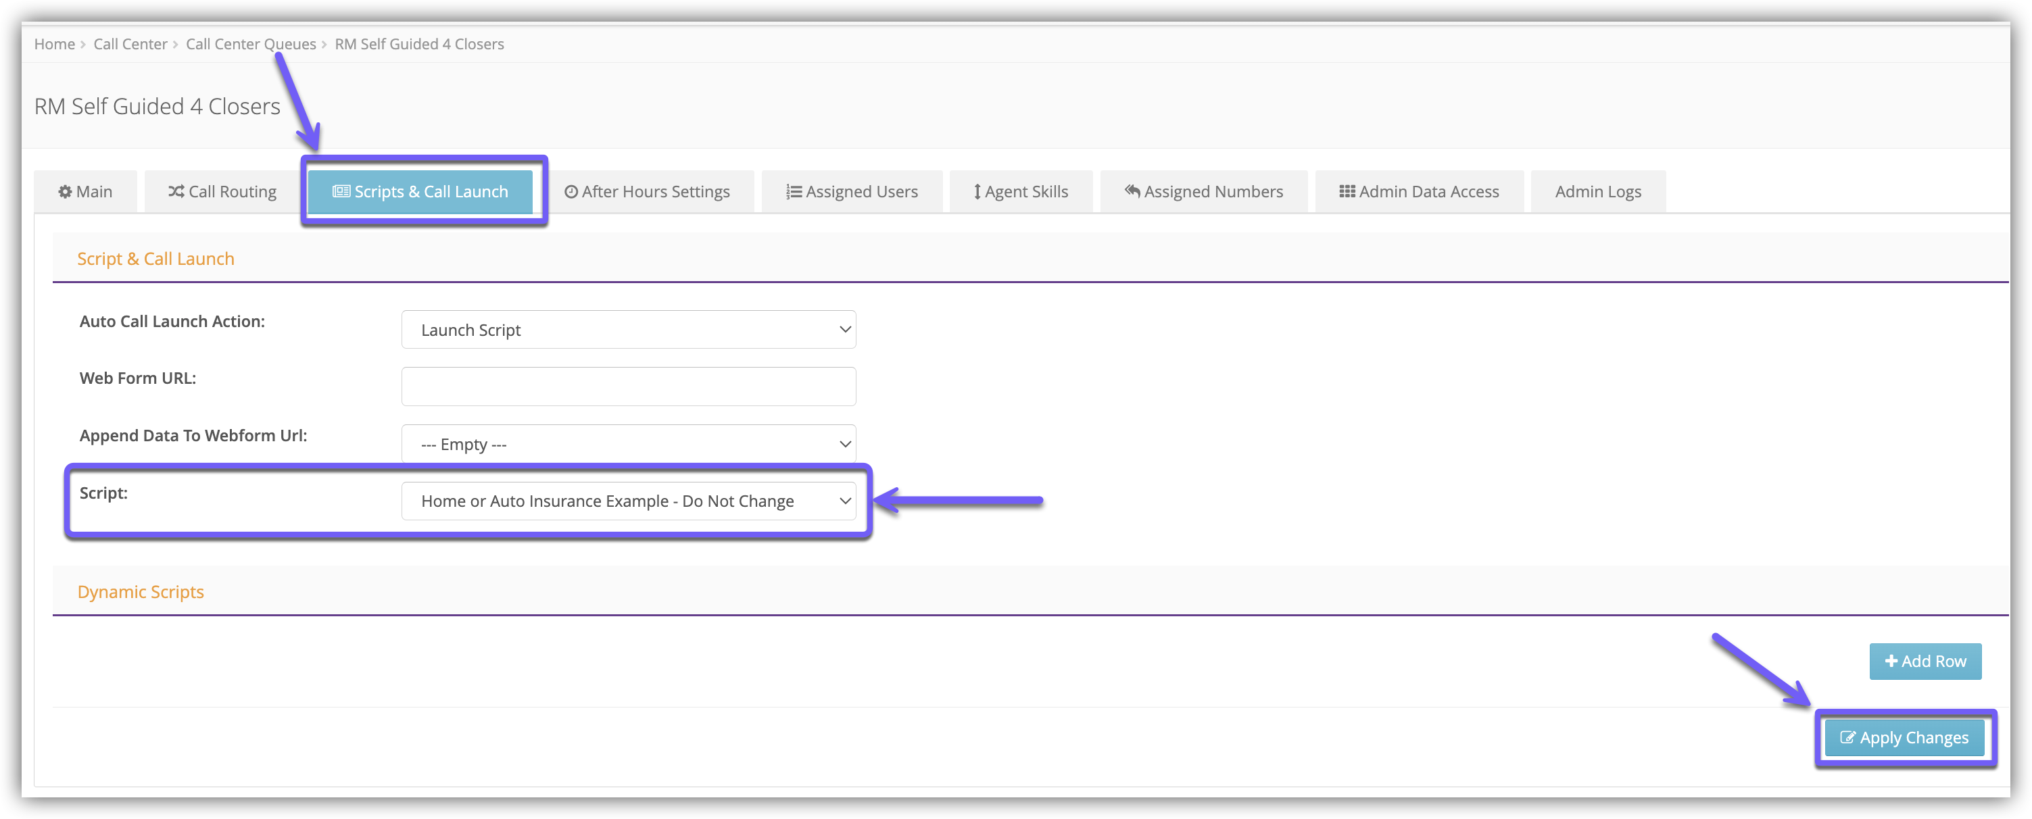2032x819 pixels.
Task: Click the edit icon in Apply Changes
Action: (1847, 738)
